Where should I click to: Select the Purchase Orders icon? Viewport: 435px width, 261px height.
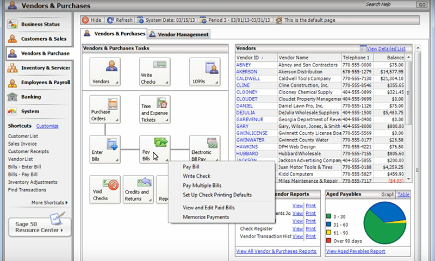coord(105,109)
